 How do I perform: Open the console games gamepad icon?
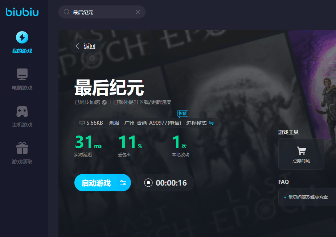coord(22,111)
